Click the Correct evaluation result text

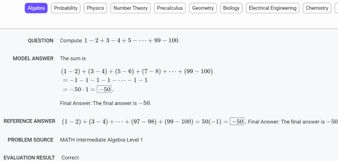(70, 158)
